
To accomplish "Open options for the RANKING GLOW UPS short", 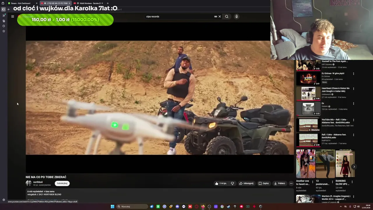I will [x=352, y=182].
